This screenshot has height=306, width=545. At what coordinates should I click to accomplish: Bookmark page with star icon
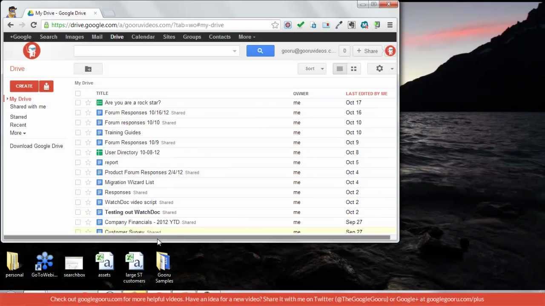pyautogui.click(x=275, y=25)
